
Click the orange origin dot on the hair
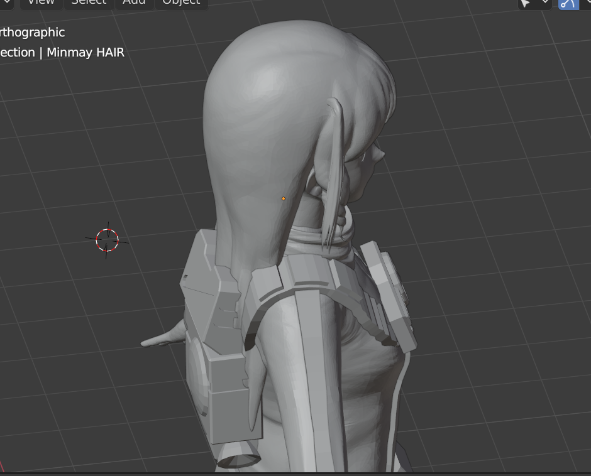coord(284,198)
